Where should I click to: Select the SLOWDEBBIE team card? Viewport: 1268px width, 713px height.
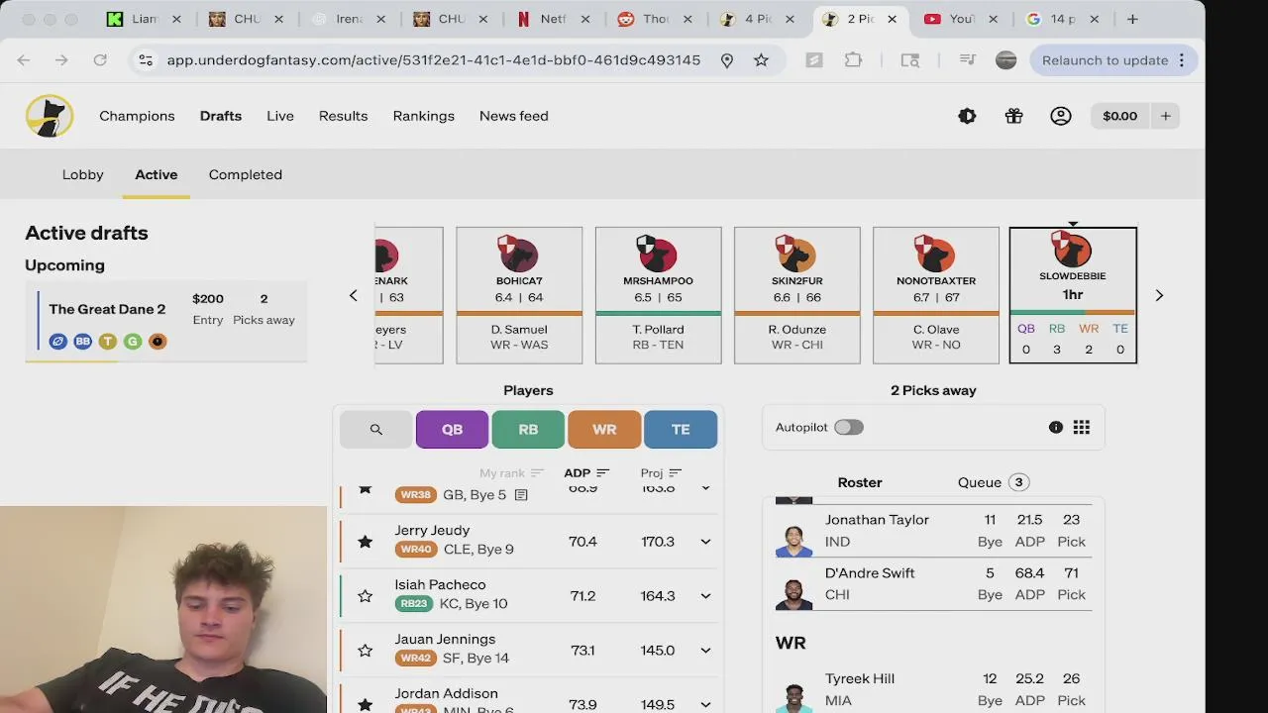click(x=1073, y=295)
